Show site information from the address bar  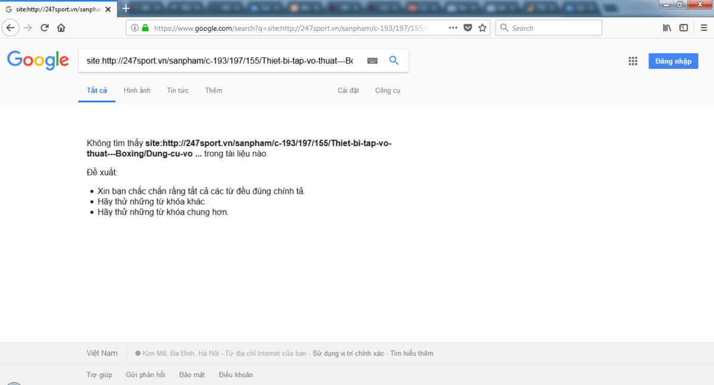tap(134, 28)
